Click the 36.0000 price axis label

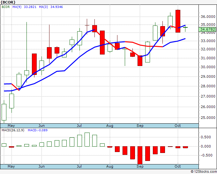208,17
